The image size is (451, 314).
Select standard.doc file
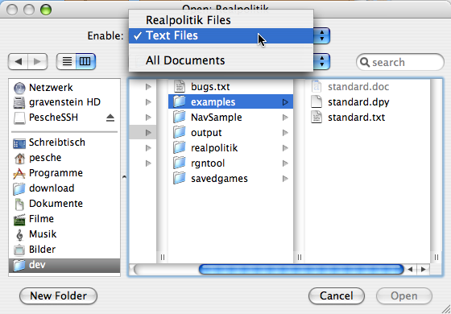[x=367, y=87]
